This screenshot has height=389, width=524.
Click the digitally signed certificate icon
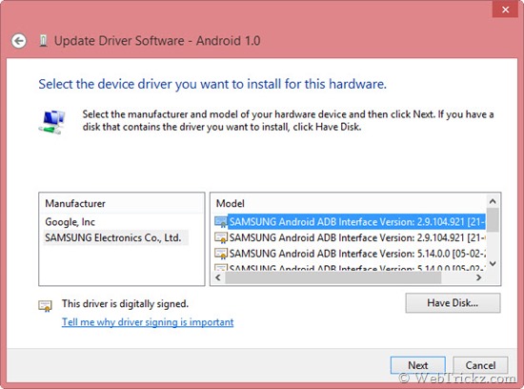[45, 306]
